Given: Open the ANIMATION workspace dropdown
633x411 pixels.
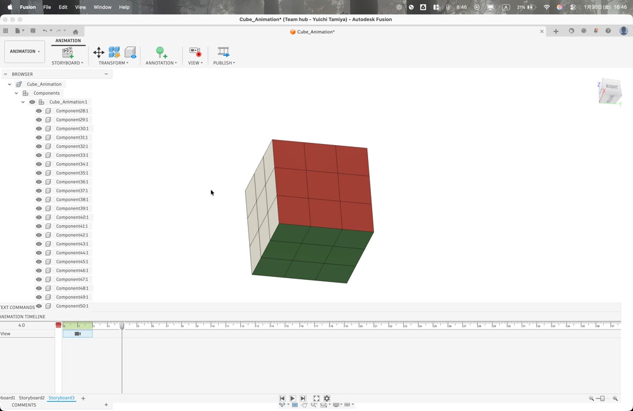Looking at the screenshot, I should (x=25, y=52).
